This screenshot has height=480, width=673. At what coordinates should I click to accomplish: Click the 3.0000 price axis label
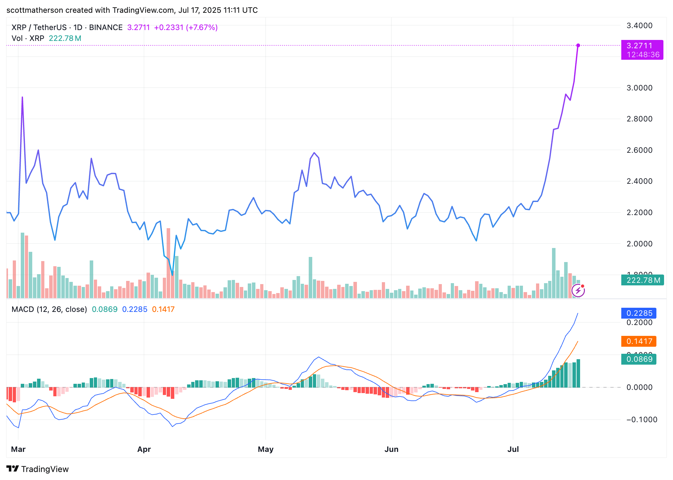pyautogui.click(x=639, y=88)
